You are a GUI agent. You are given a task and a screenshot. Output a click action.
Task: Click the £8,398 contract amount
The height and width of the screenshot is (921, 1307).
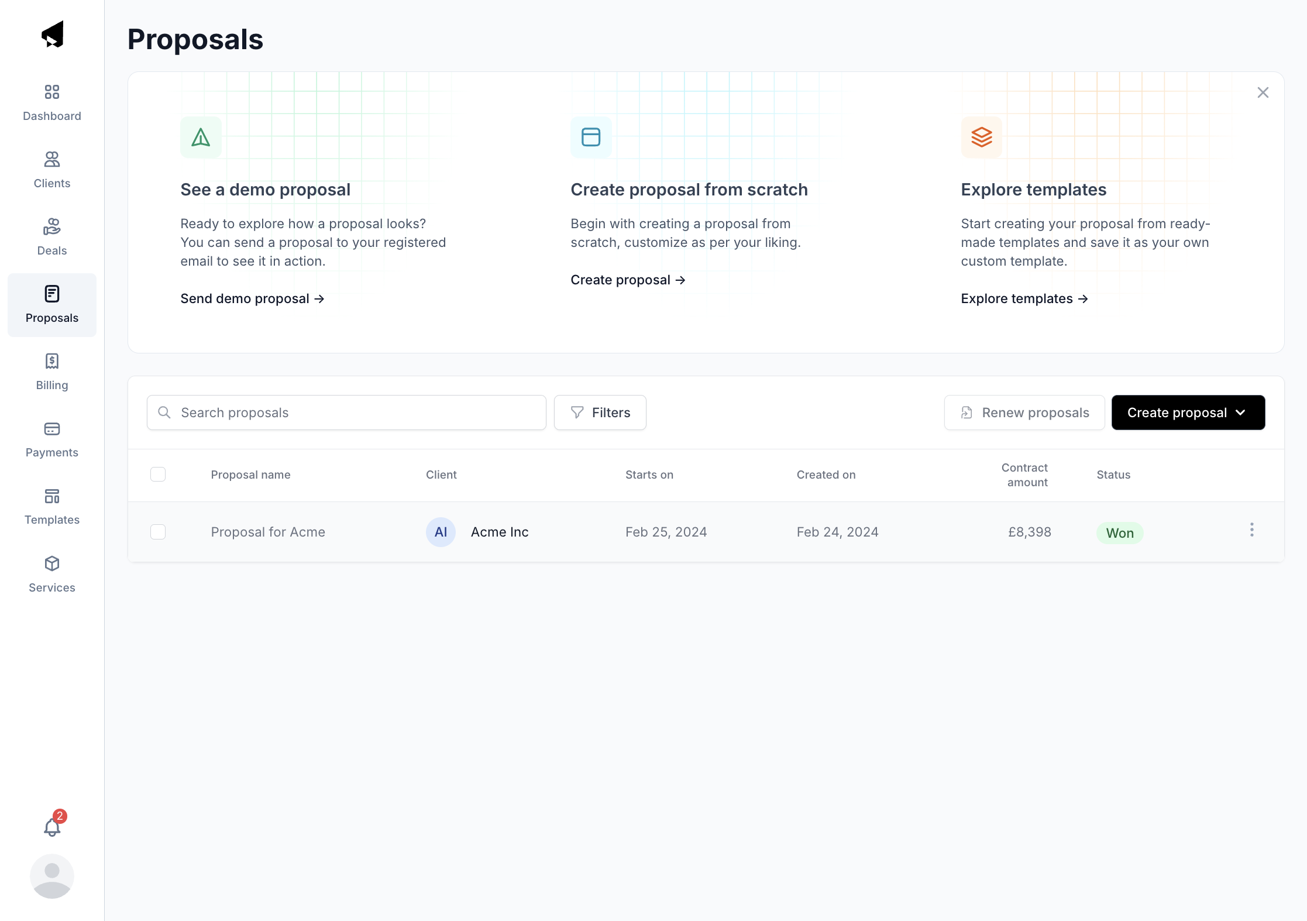coord(1030,532)
